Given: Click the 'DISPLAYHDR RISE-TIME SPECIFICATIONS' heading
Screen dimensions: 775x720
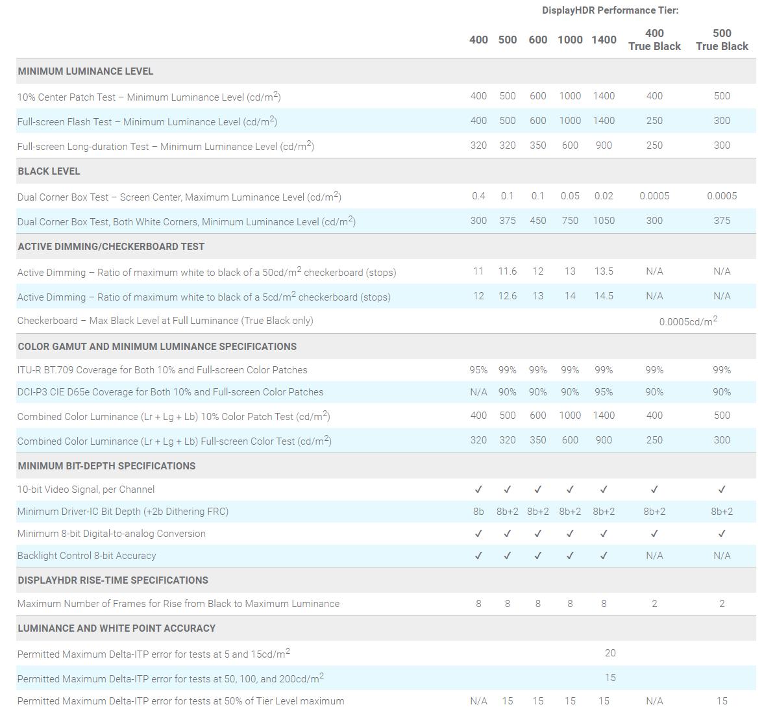Looking at the screenshot, I should click(x=113, y=580).
